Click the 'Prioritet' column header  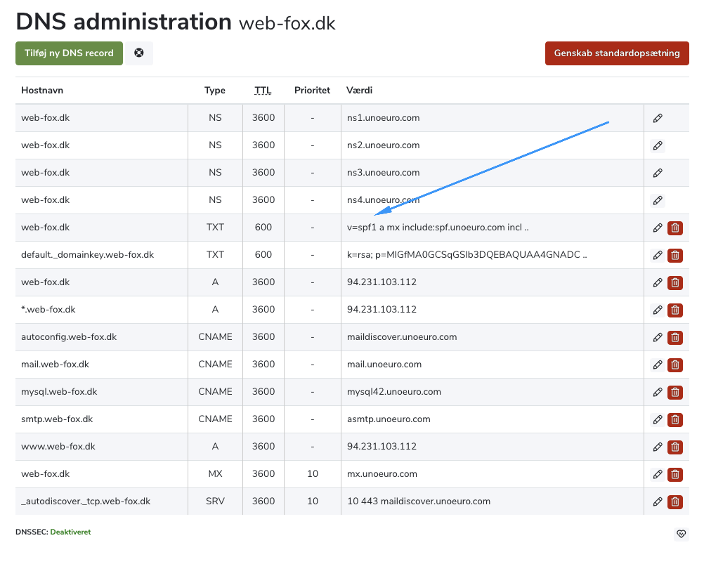coord(312,90)
